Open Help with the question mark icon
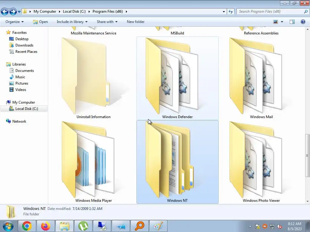Image resolution: width=310 pixels, height=232 pixels. click(303, 22)
